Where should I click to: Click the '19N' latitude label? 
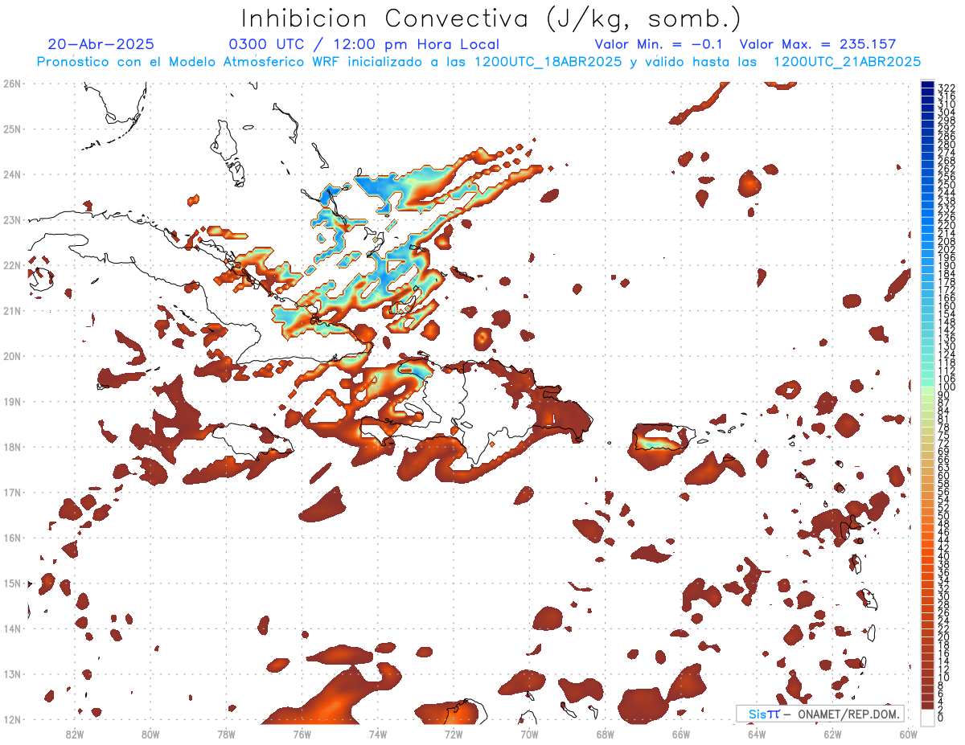[x=12, y=402]
